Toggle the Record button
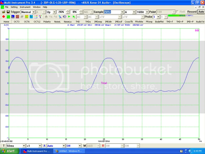 point(192,12)
